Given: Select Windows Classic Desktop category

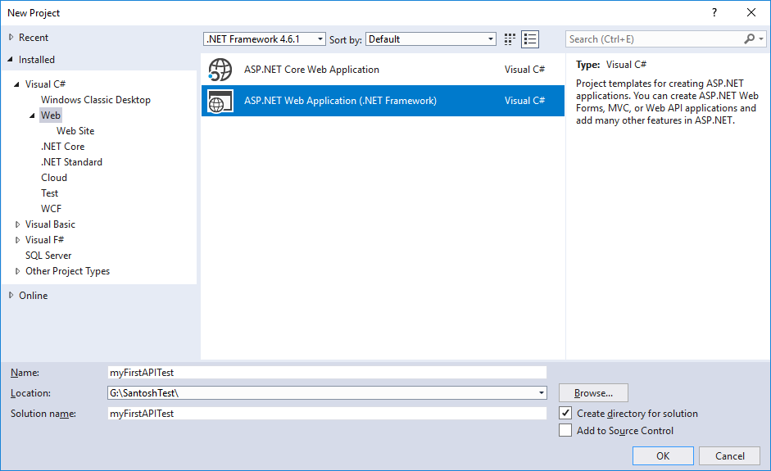Looking at the screenshot, I should [x=96, y=100].
